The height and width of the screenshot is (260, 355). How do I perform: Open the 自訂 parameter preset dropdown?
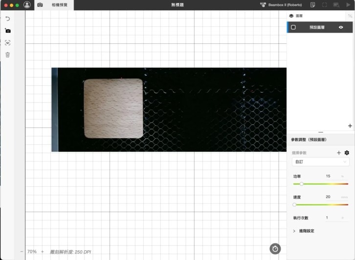coord(321,162)
